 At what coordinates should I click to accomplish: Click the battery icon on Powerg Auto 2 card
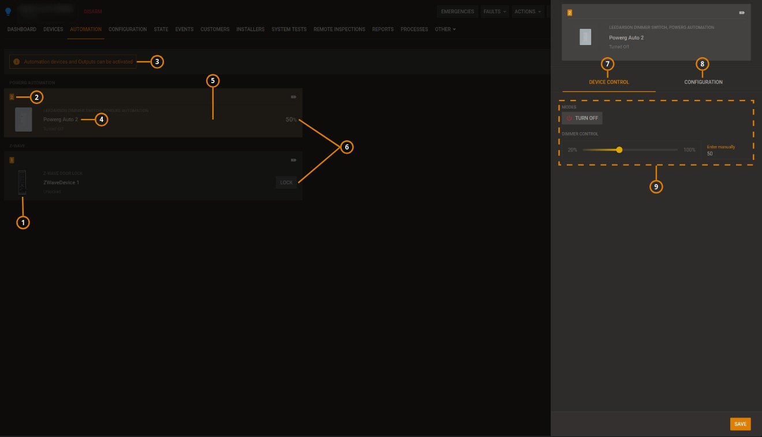coord(293,96)
